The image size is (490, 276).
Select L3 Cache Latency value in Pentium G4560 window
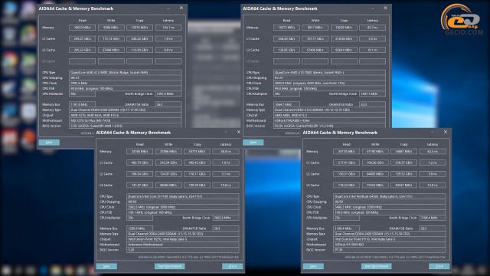tap(433, 186)
